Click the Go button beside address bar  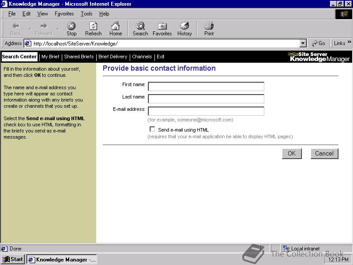point(318,43)
